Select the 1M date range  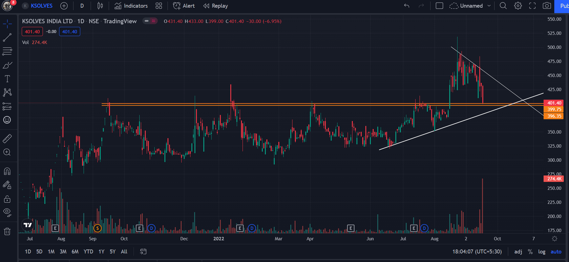tap(51, 252)
